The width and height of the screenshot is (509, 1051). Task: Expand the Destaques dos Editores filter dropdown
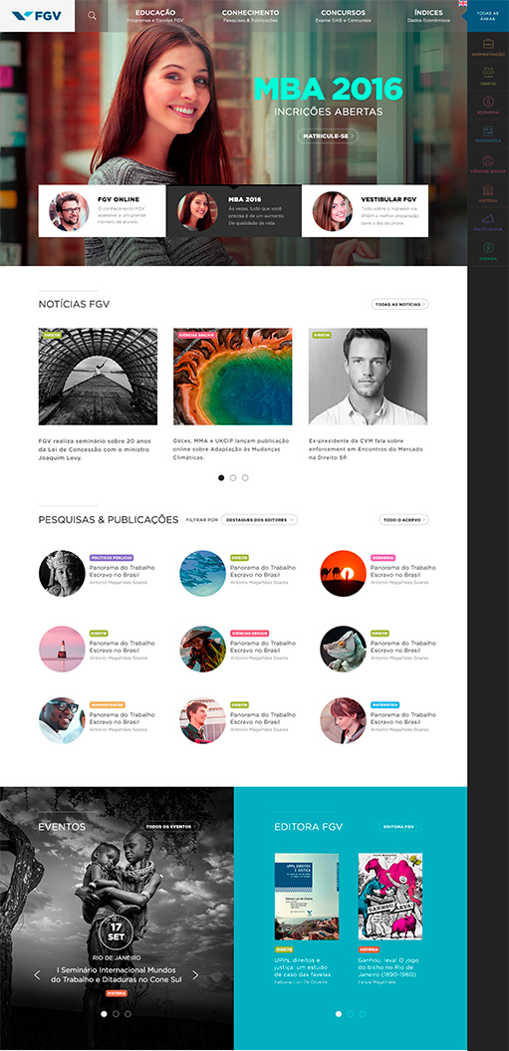(259, 519)
